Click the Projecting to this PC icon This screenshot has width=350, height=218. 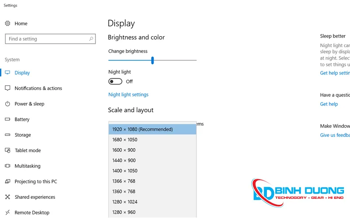(7, 181)
